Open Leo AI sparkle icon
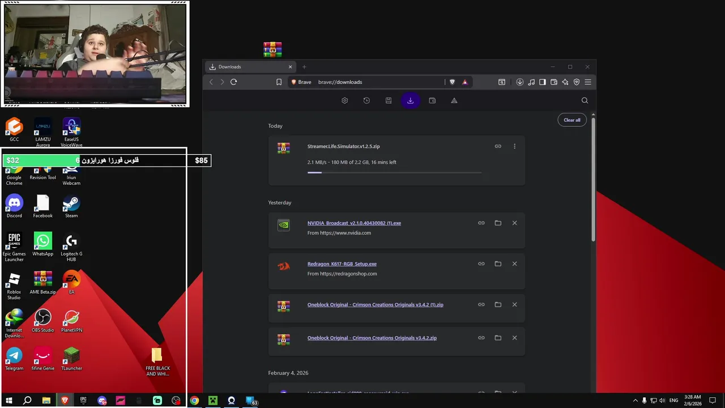 565,82
